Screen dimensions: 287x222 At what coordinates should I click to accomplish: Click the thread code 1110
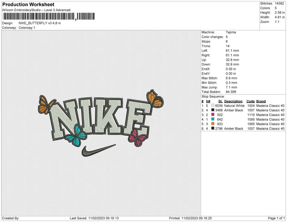(251, 115)
